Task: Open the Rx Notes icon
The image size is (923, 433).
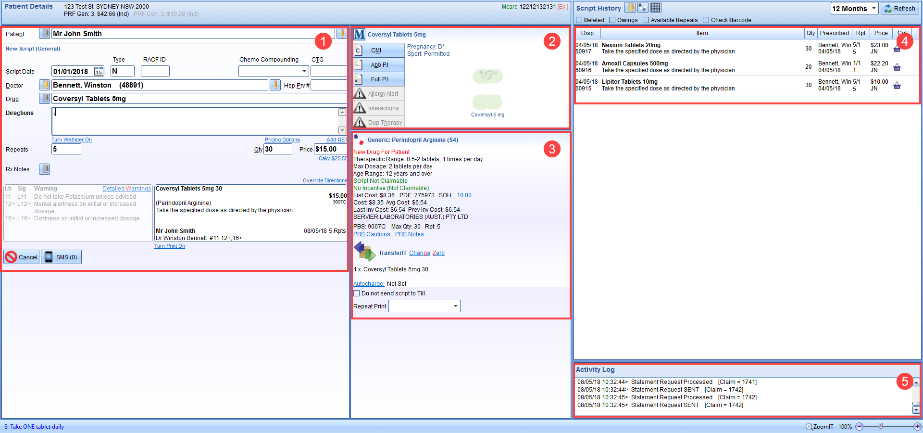Action: [44, 169]
